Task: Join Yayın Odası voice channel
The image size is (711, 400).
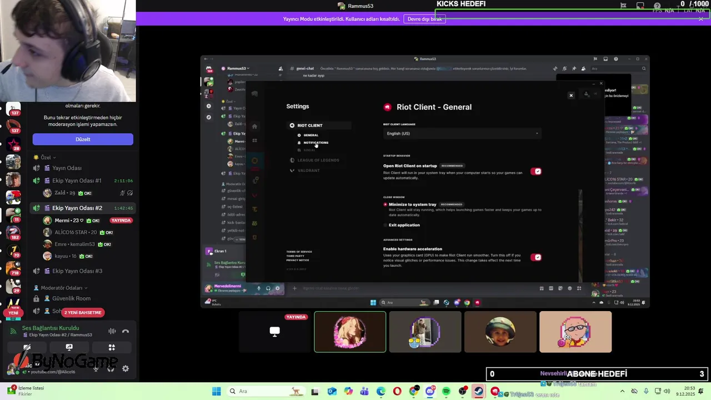Action: [x=83, y=168]
